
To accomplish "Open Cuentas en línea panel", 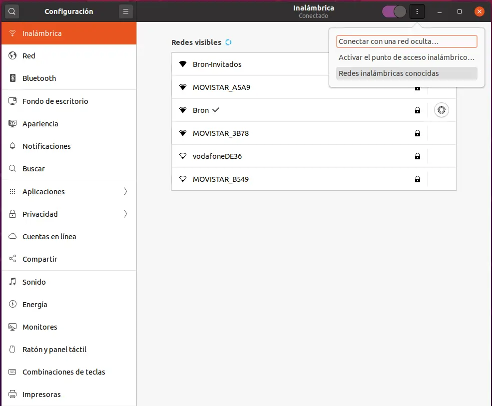I will [69, 237].
